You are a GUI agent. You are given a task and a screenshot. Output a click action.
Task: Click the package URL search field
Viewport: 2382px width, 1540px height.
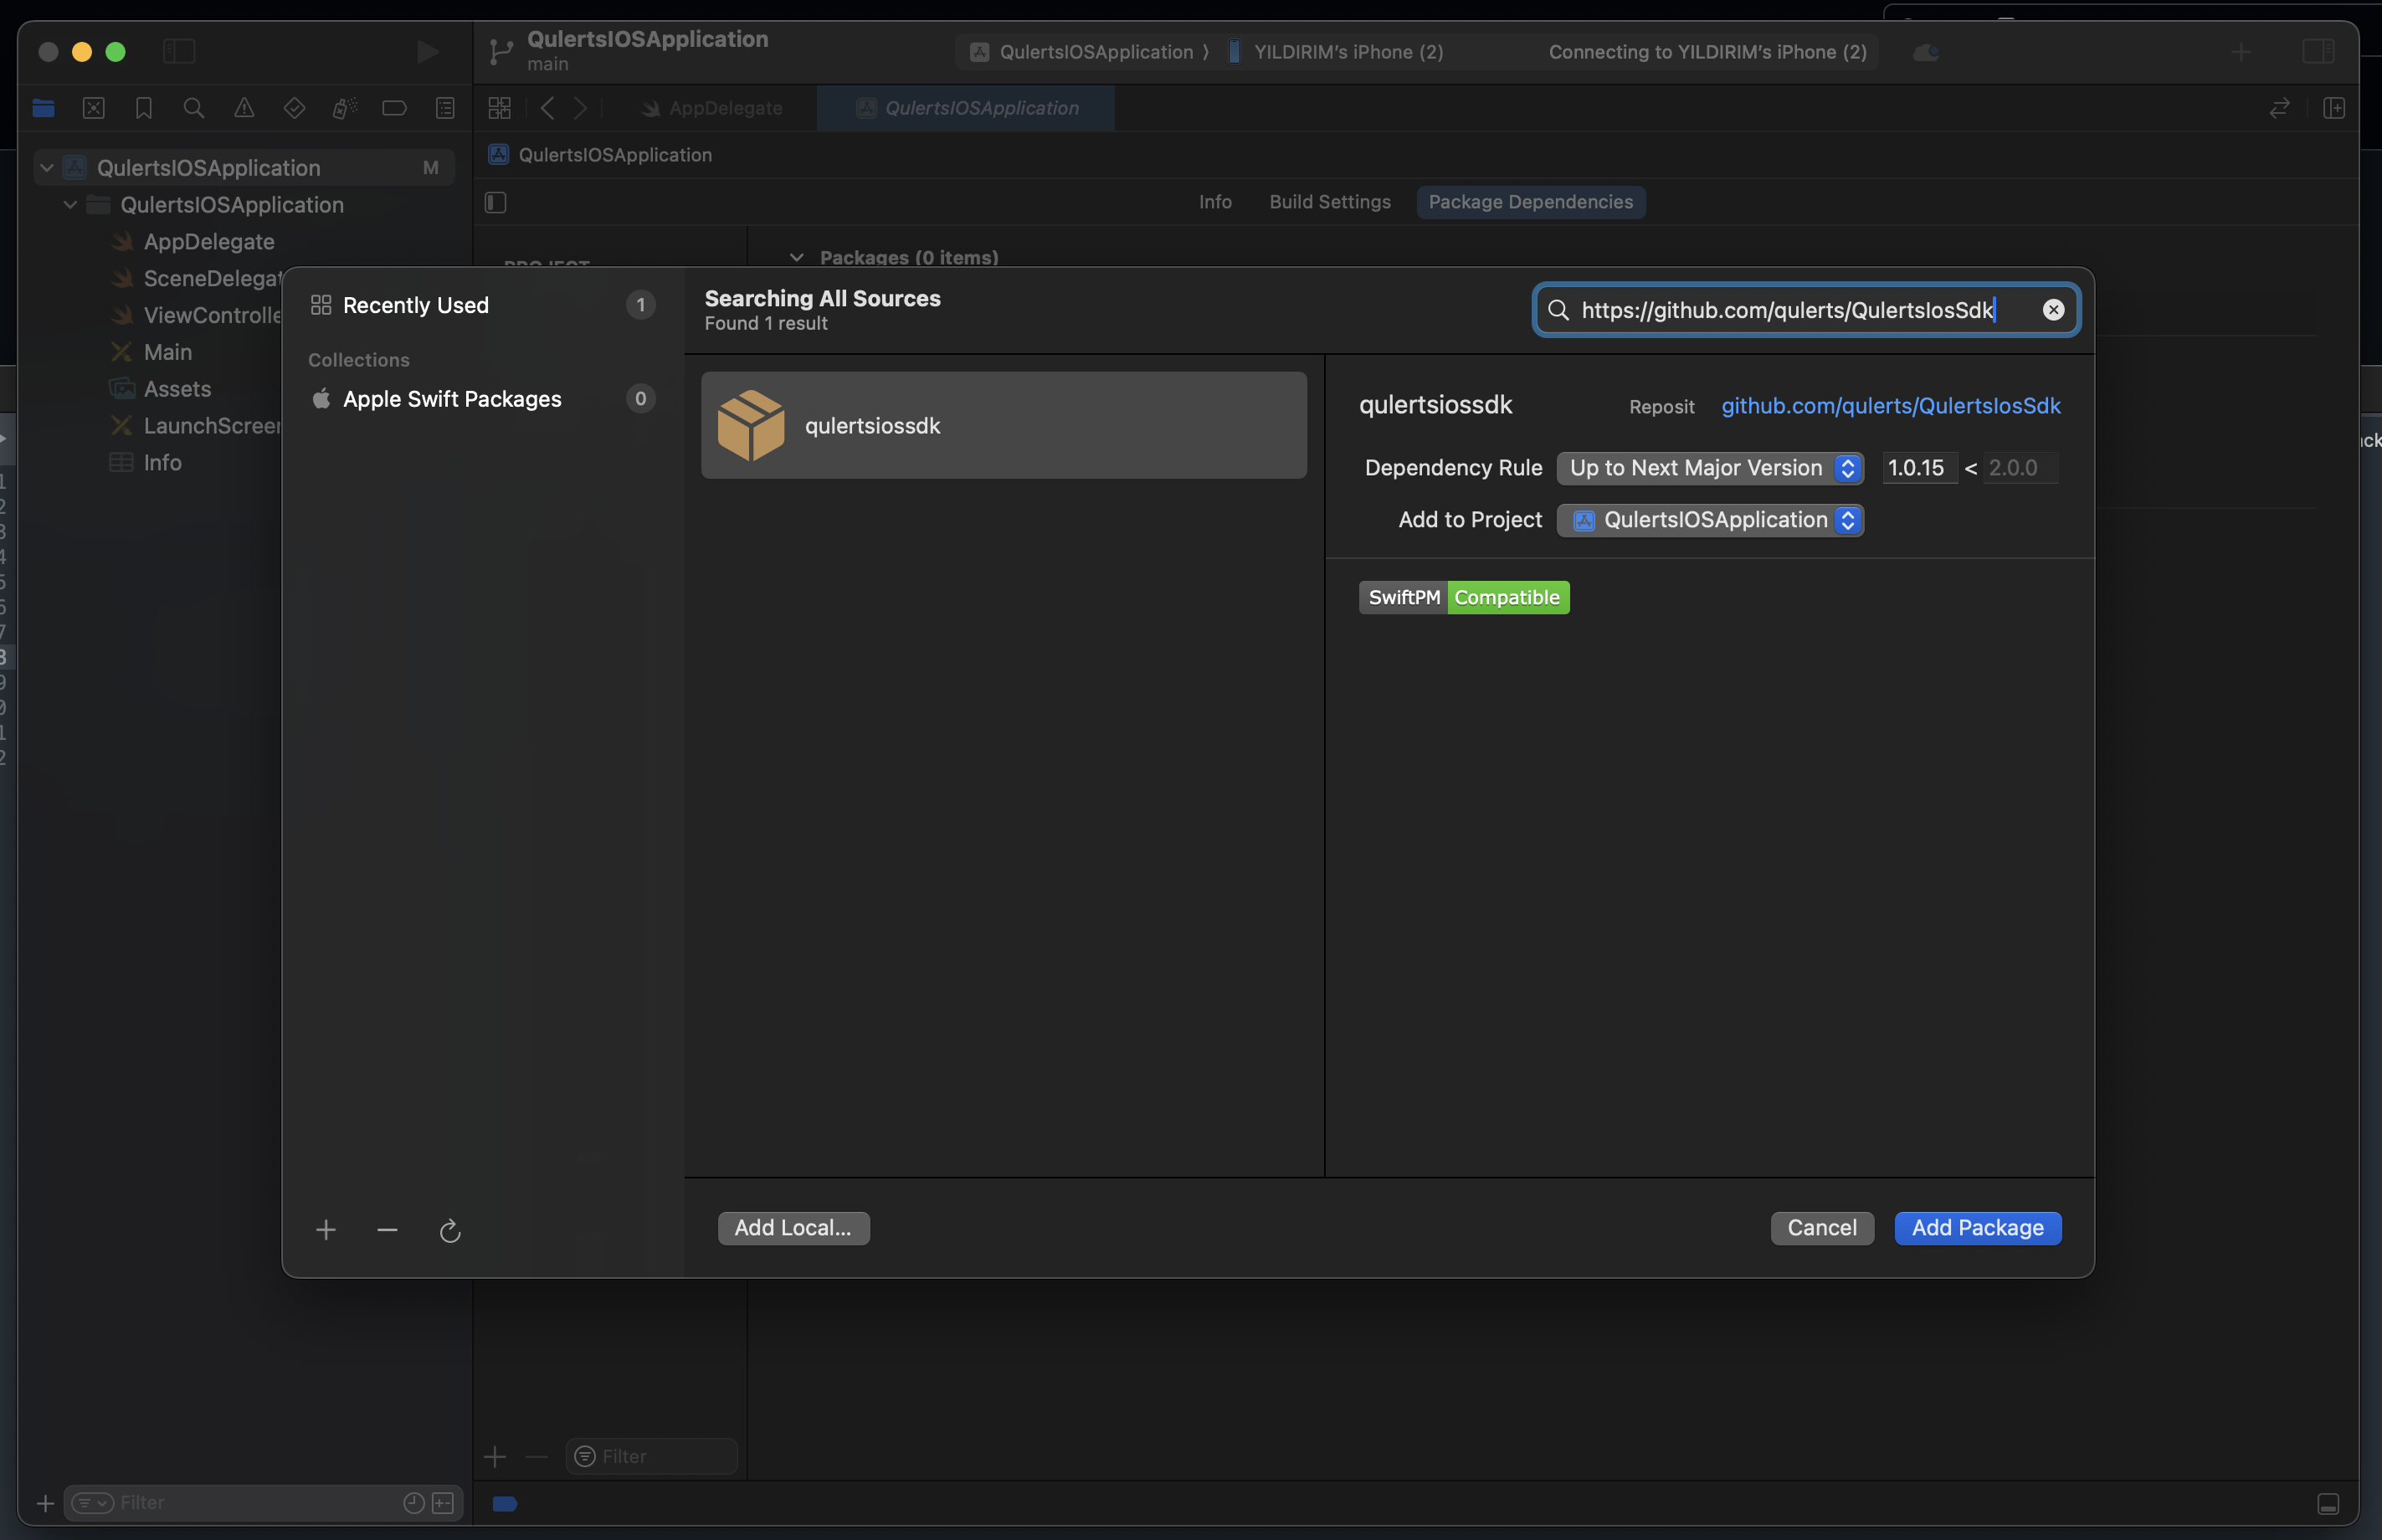[x=1806, y=310]
